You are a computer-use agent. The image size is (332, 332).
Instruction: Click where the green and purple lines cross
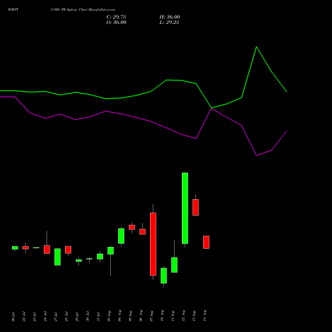tap(211, 108)
